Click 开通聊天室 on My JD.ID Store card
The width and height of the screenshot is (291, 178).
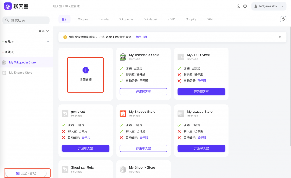pos(201,91)
